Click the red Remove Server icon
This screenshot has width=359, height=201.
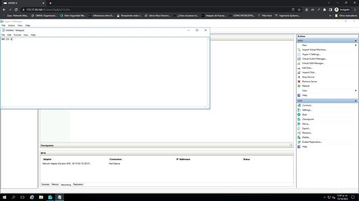click(x=299, y=82)
